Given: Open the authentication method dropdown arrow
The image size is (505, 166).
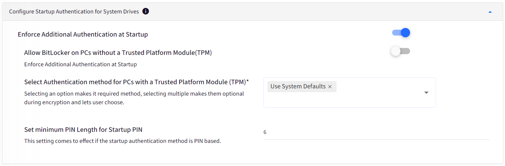Looking at the screenshot, I should pos(426,92).
